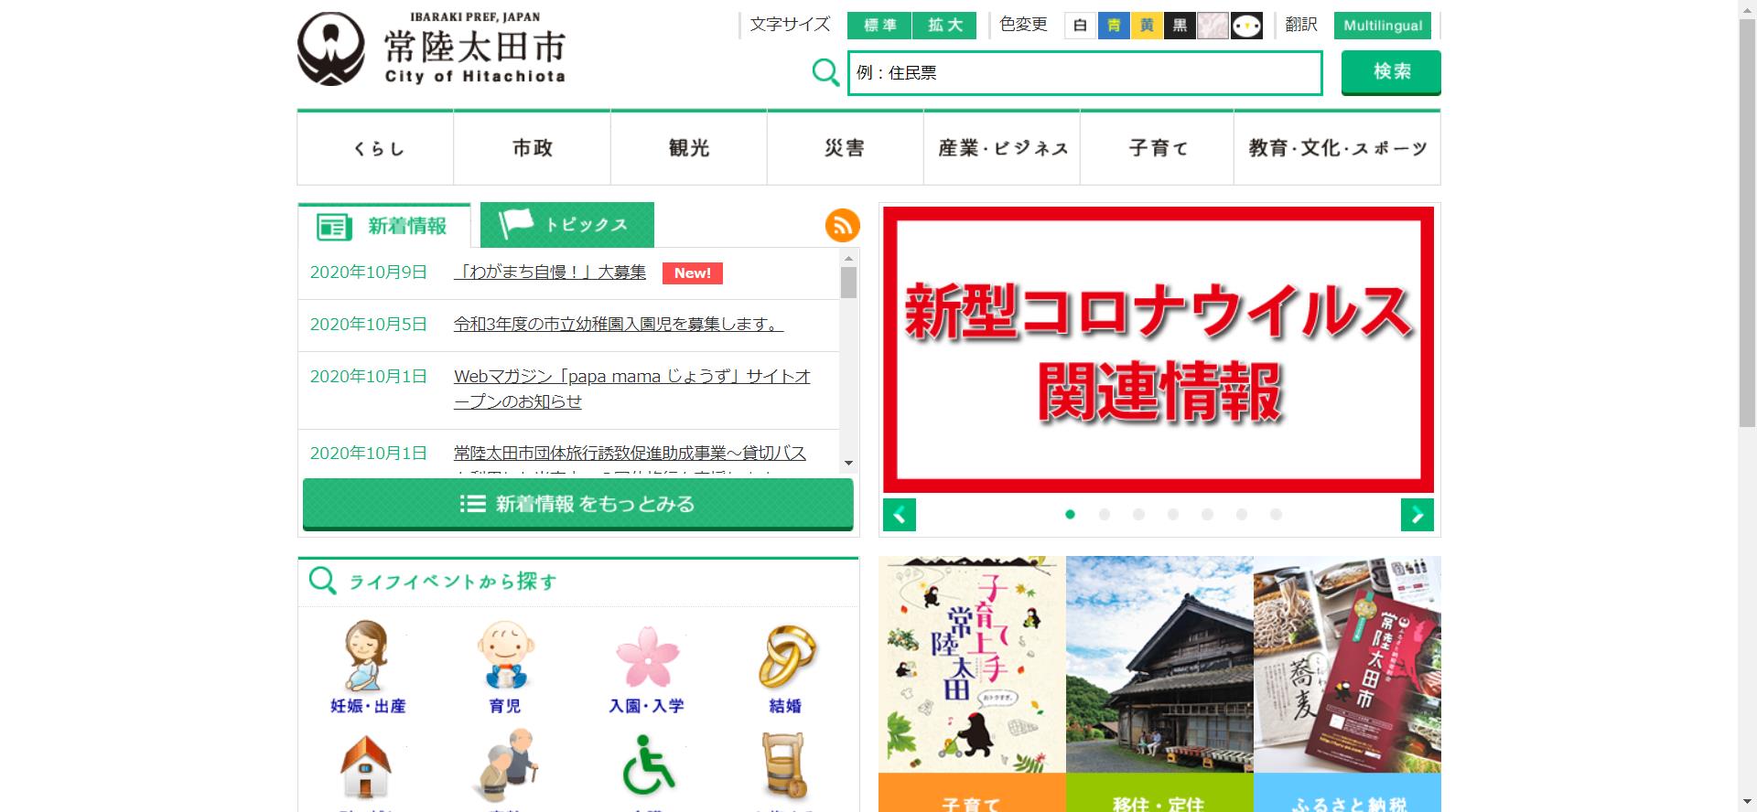
Task: Click the Hitachiota city logo emblem
Action: click(x=331, y=48)
